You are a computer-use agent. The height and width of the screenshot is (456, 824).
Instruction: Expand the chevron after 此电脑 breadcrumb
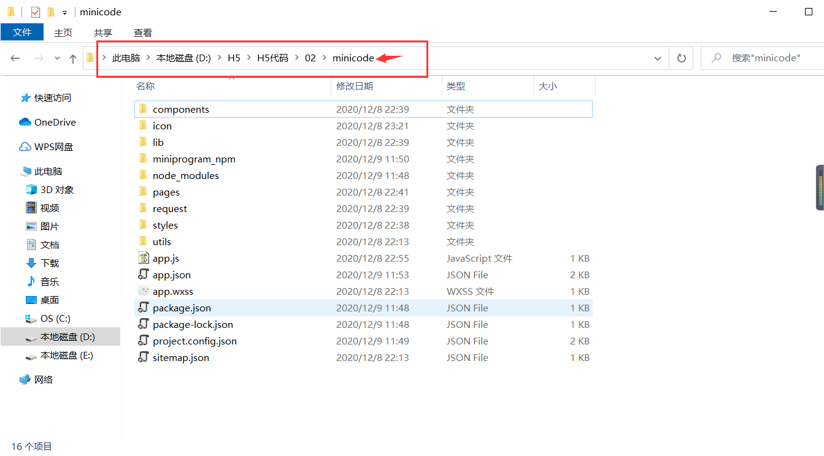148,58
